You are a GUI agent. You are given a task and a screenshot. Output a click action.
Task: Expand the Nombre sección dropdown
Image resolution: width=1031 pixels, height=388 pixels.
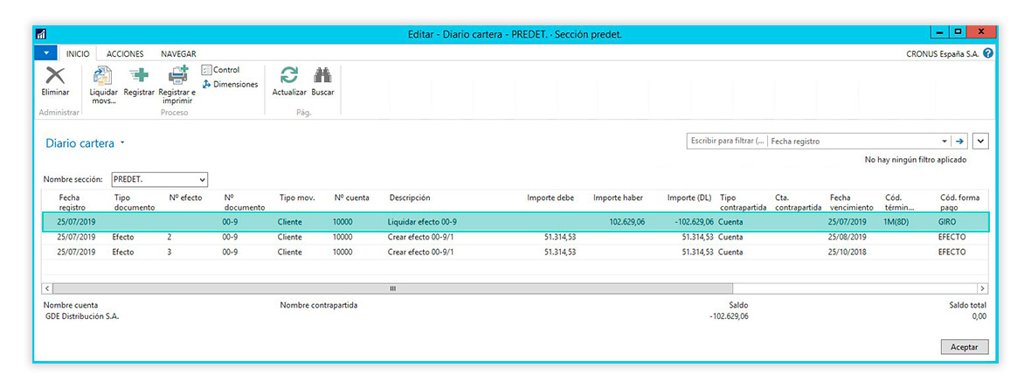click(x=203, y=179)
